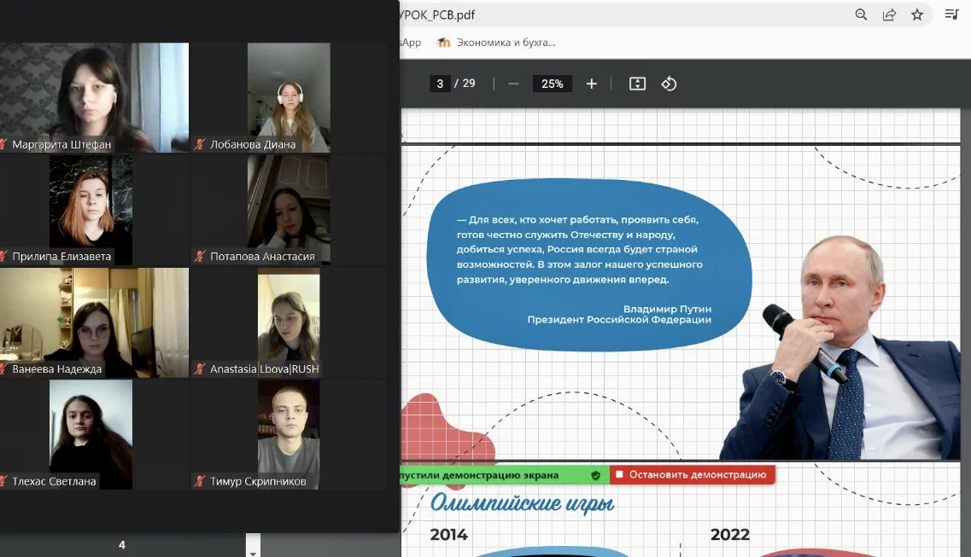
Task: Click Остановить демонстрацию button
Action: pyautogui.click(x=692, y=475)
